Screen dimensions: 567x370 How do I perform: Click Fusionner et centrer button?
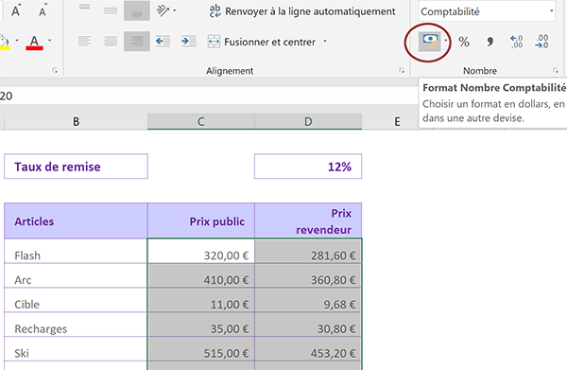point(262,42)
